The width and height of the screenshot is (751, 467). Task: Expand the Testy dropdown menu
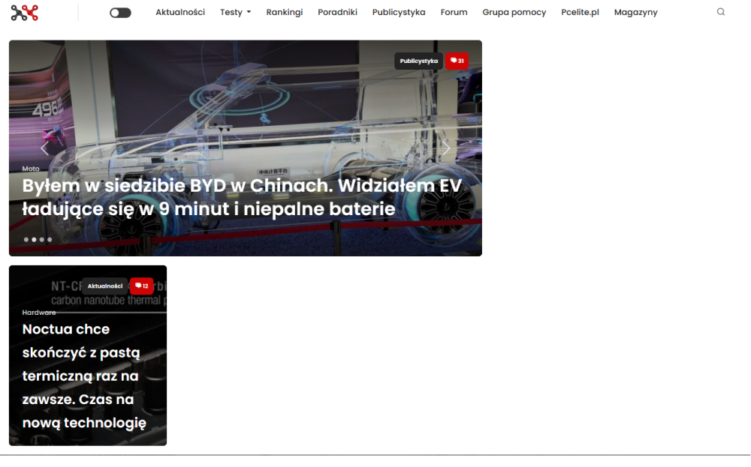click(235, 13)
